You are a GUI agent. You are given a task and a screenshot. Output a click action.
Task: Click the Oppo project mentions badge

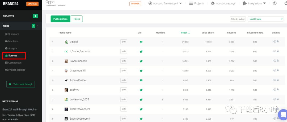click(33, 26)
